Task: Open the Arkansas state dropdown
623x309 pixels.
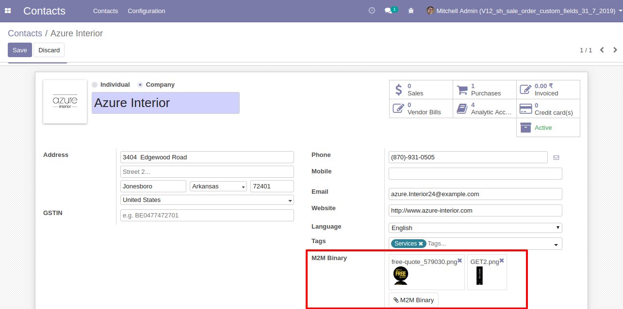Action: click(x=218, y=186)
